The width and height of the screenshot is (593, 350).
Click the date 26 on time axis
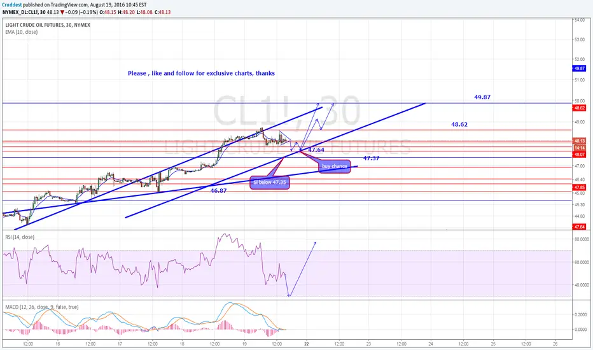point(555,344)
